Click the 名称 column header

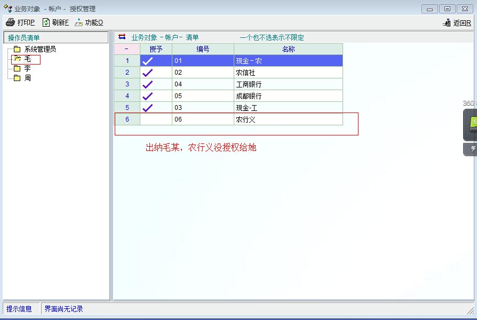click(288, 49)
